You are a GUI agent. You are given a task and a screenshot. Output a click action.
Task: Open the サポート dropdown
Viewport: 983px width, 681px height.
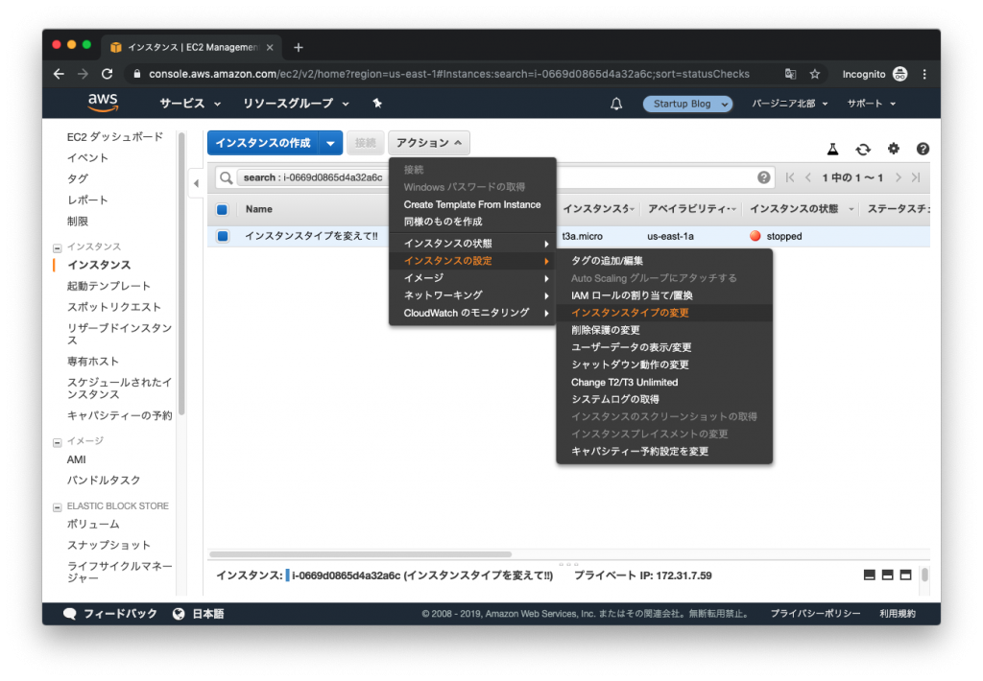[x=872, y=104]
